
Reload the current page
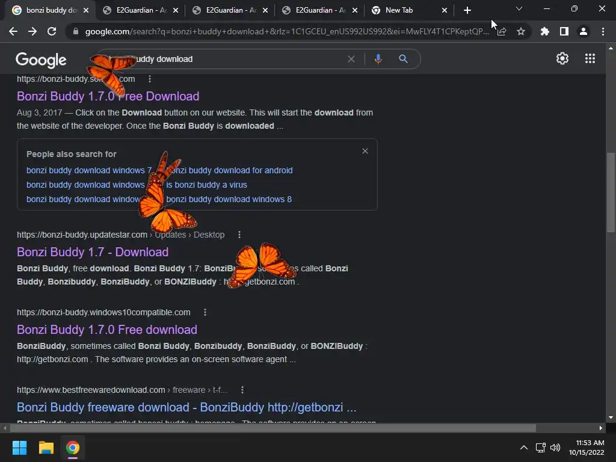point(52,31)
